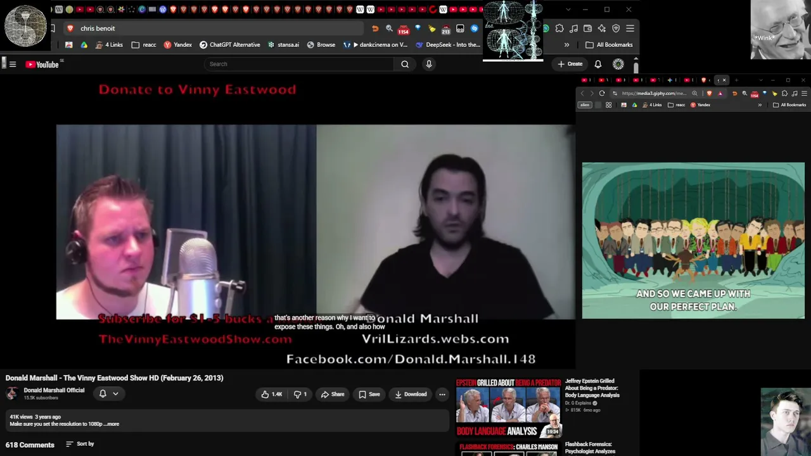The height and width of the screenshot is (456, 811).
Task: Open the Yandex bookmark in main browser
Action: (x=177, y=45)
